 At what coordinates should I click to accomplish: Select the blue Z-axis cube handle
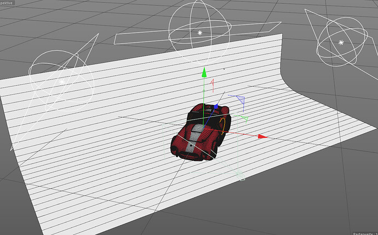coord(216,106)
